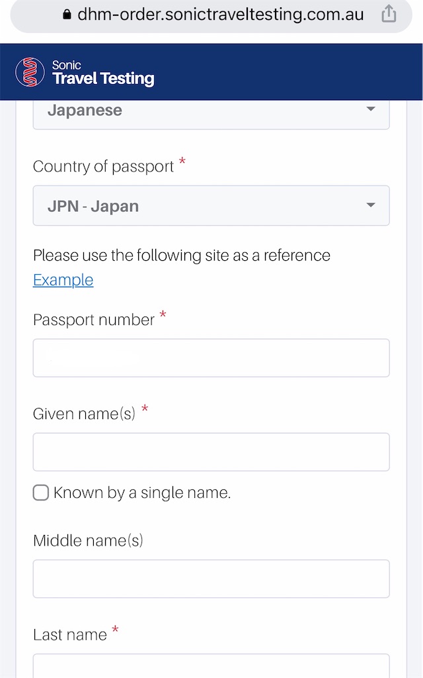Click the Sonic DNA helix logo
This screenshot has width=423, height=678.
tap(30, 72)
